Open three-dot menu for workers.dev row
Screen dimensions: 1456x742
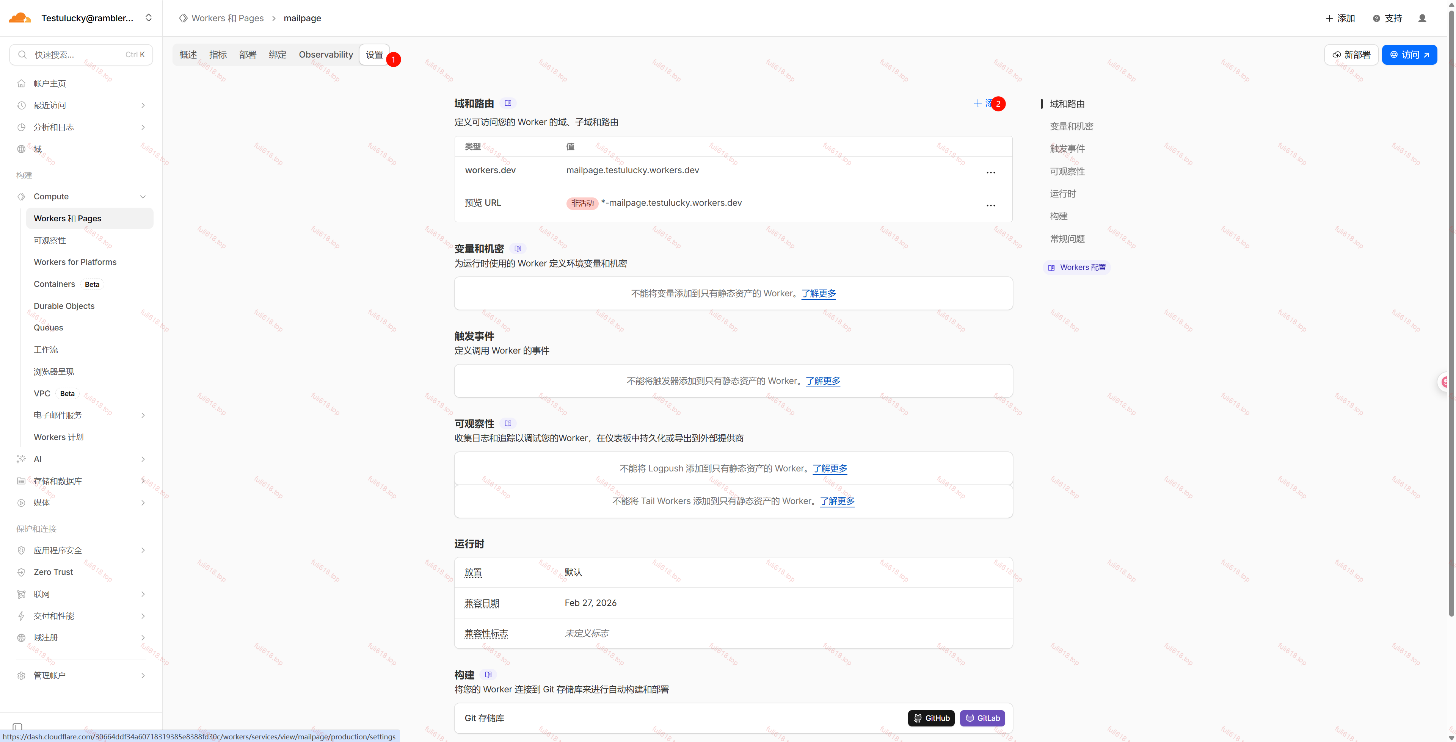coord(990,172)
